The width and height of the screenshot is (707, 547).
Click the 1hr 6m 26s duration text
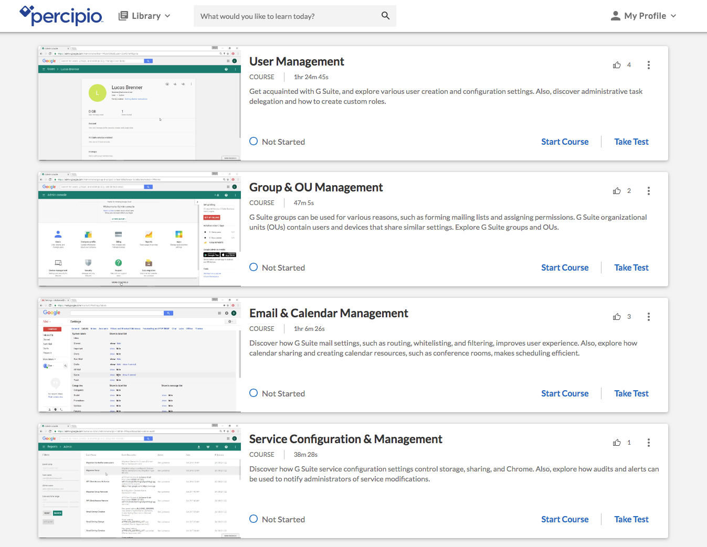click(x=310, y=329)
